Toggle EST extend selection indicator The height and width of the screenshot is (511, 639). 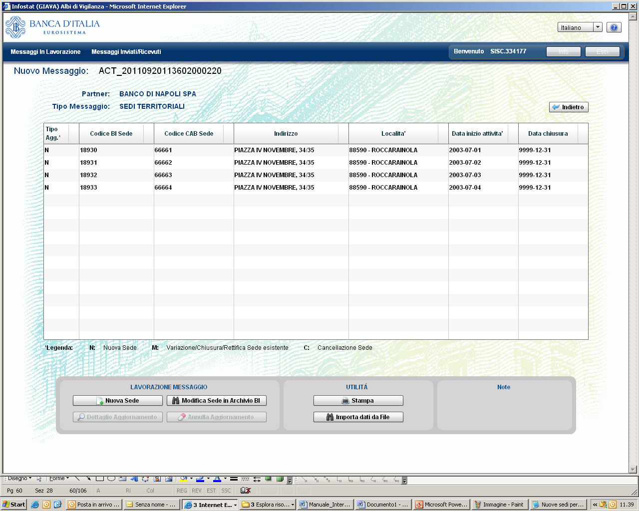click(211, 491)
